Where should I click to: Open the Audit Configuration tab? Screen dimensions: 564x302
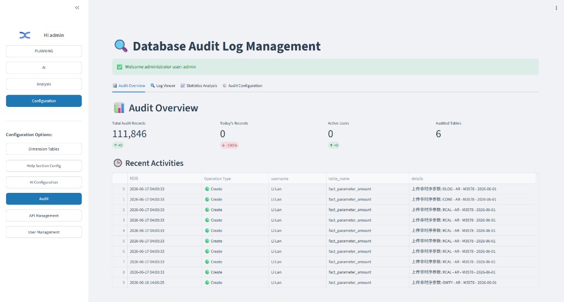coord(242,85)
